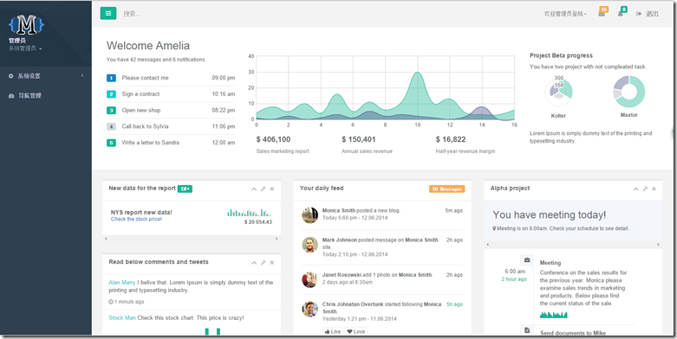Click the $ 16,822 revenue margin figure
The image size is (677, 339).
451,139
